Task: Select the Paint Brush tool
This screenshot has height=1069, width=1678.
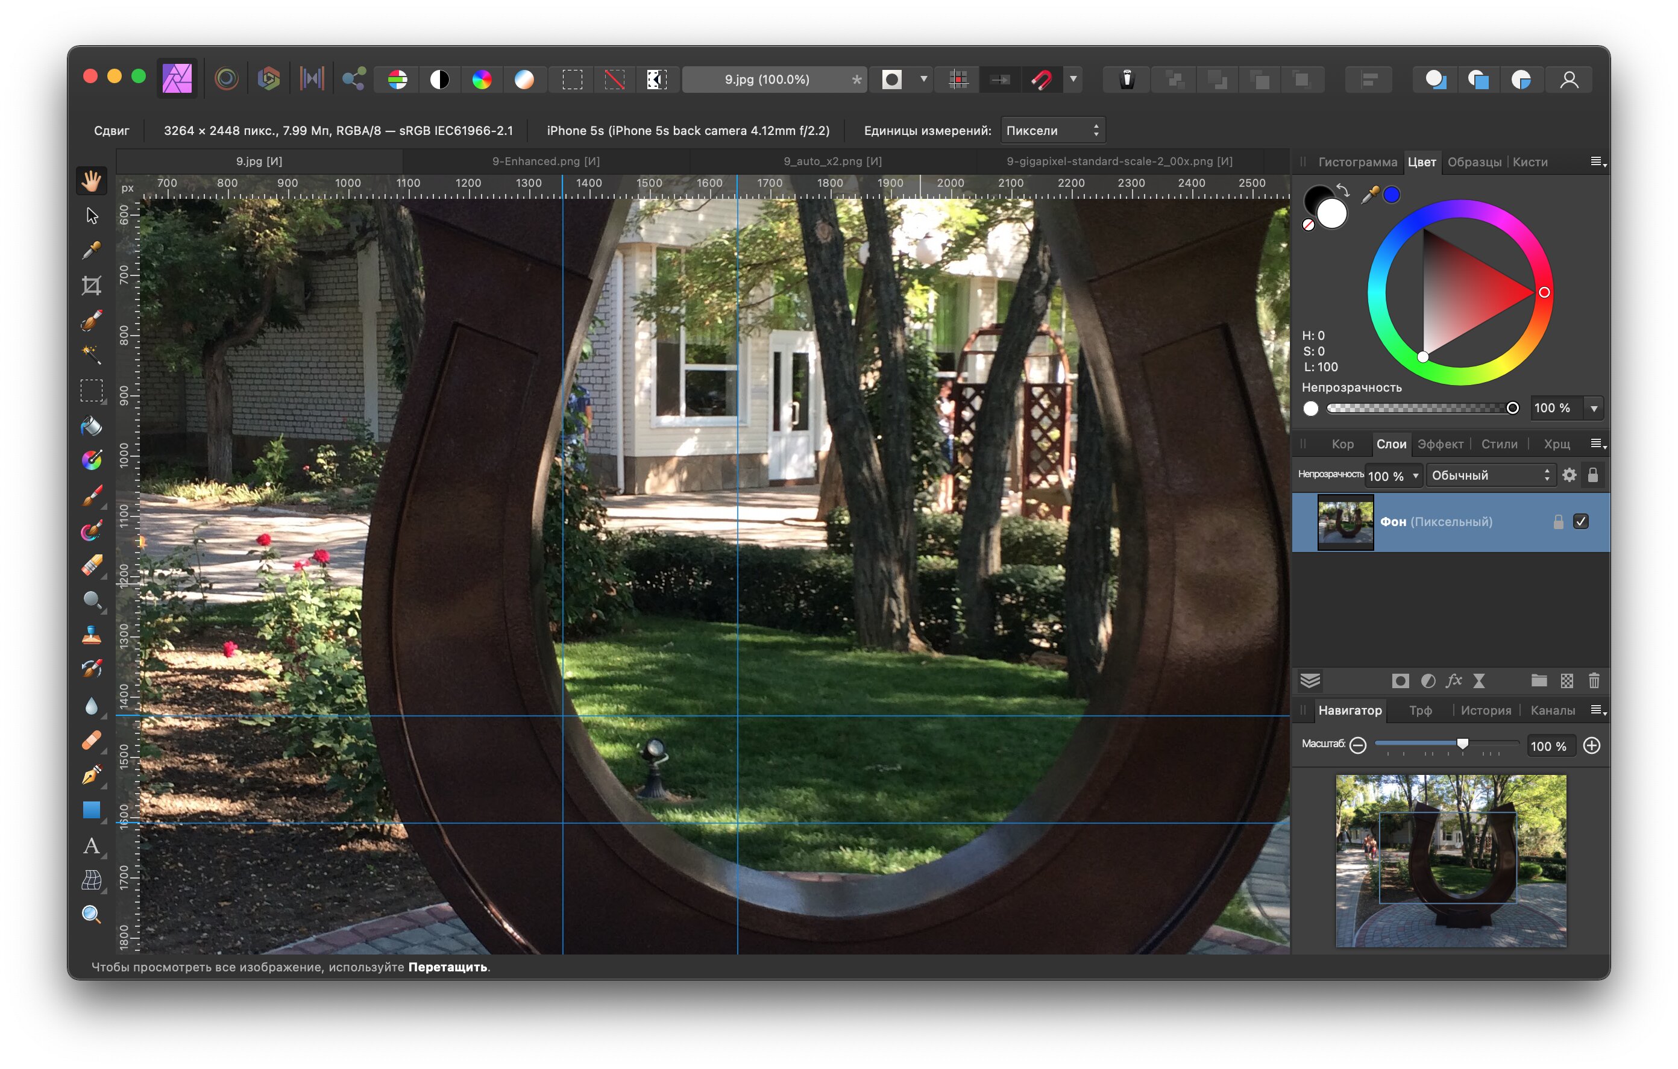Action: click(91, 495)
